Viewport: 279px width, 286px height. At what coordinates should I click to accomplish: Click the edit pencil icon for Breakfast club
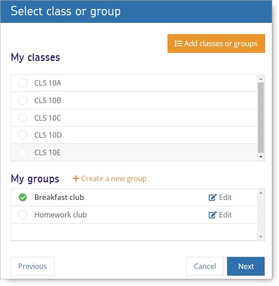(212, 197)
